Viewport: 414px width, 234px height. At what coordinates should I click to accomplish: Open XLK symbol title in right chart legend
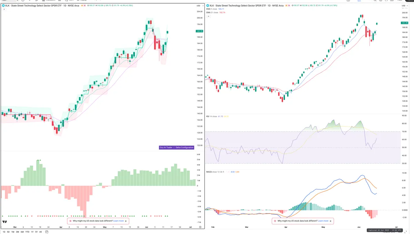coord(247,6)
